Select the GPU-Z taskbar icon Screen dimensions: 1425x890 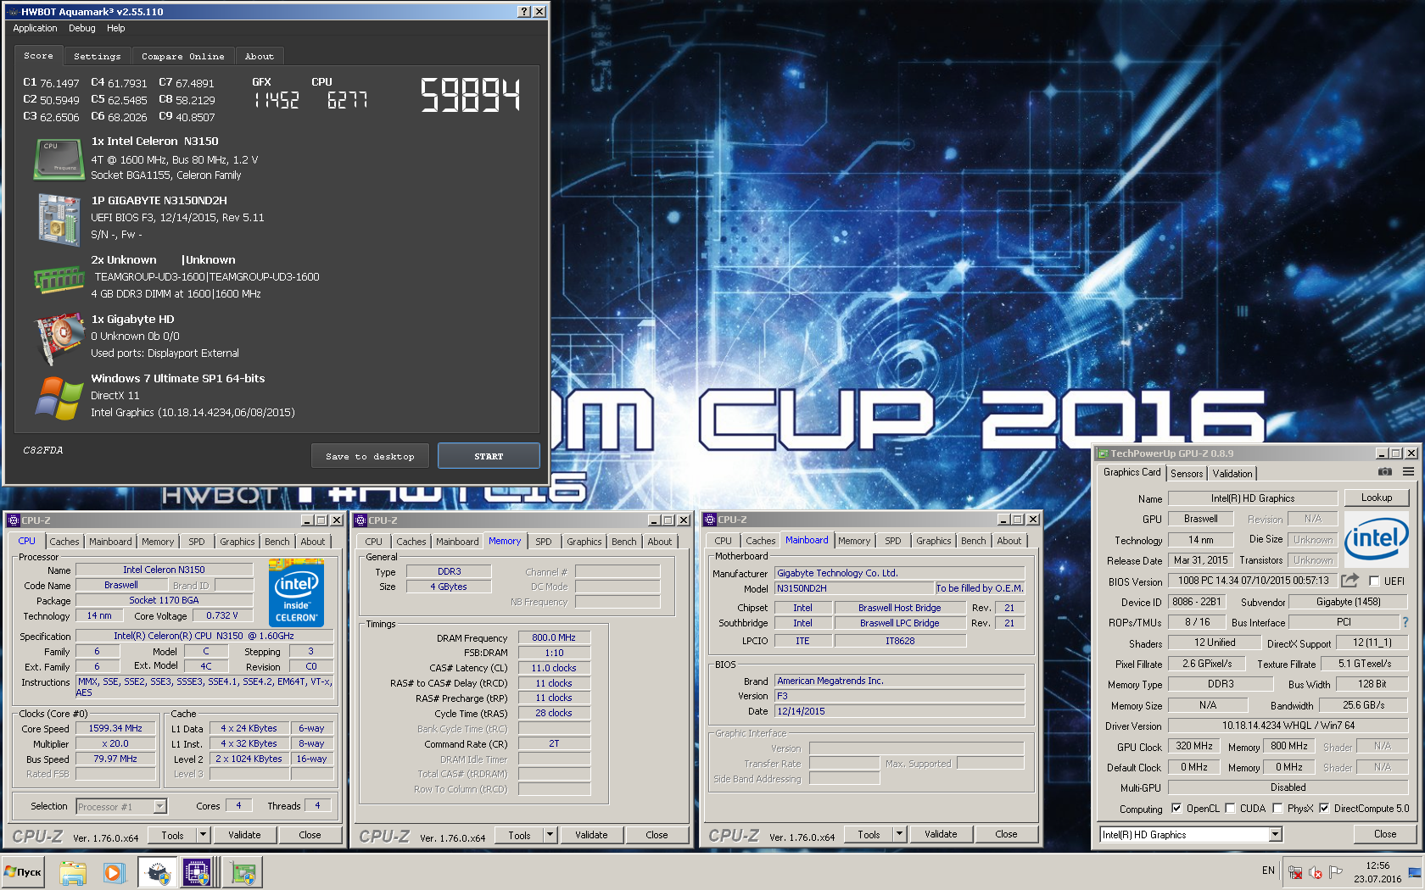click(243, 872)
